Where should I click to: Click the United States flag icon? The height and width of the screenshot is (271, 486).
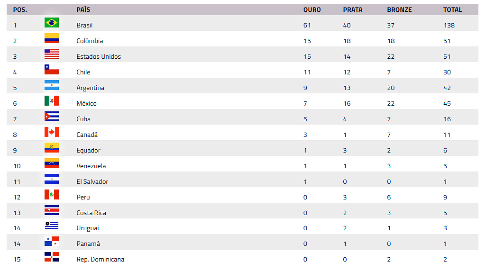coord(52,54)
